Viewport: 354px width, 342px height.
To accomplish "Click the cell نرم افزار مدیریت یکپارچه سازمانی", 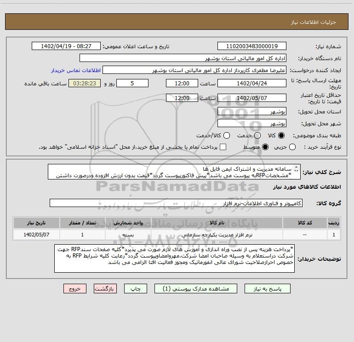I will pos(217,235).
